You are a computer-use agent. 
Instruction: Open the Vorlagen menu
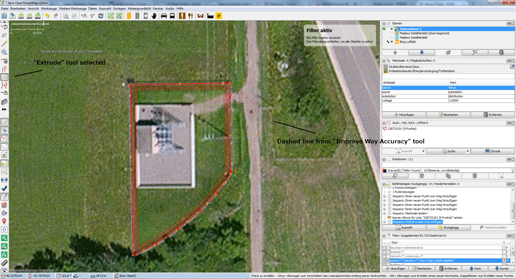(x=119, y=9)
